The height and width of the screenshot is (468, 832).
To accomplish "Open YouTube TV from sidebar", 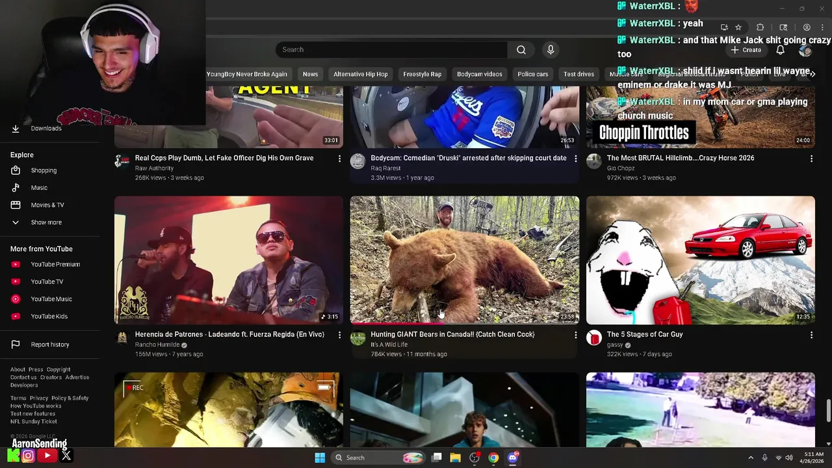I will (47, 281).
